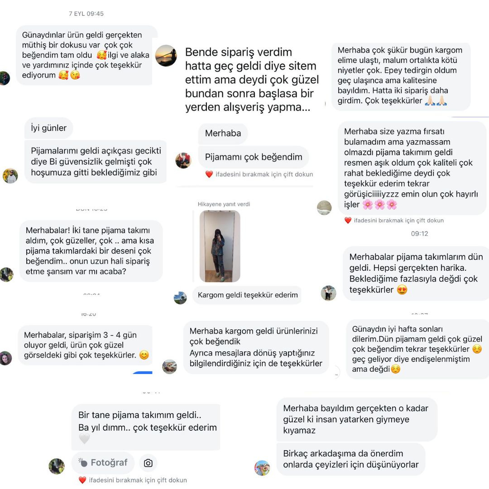This screenshot has height=489, width=489.
Task: Open avatar beside 'Merhaba kargom geldi ürünlerinizi'
Action: 170,366
